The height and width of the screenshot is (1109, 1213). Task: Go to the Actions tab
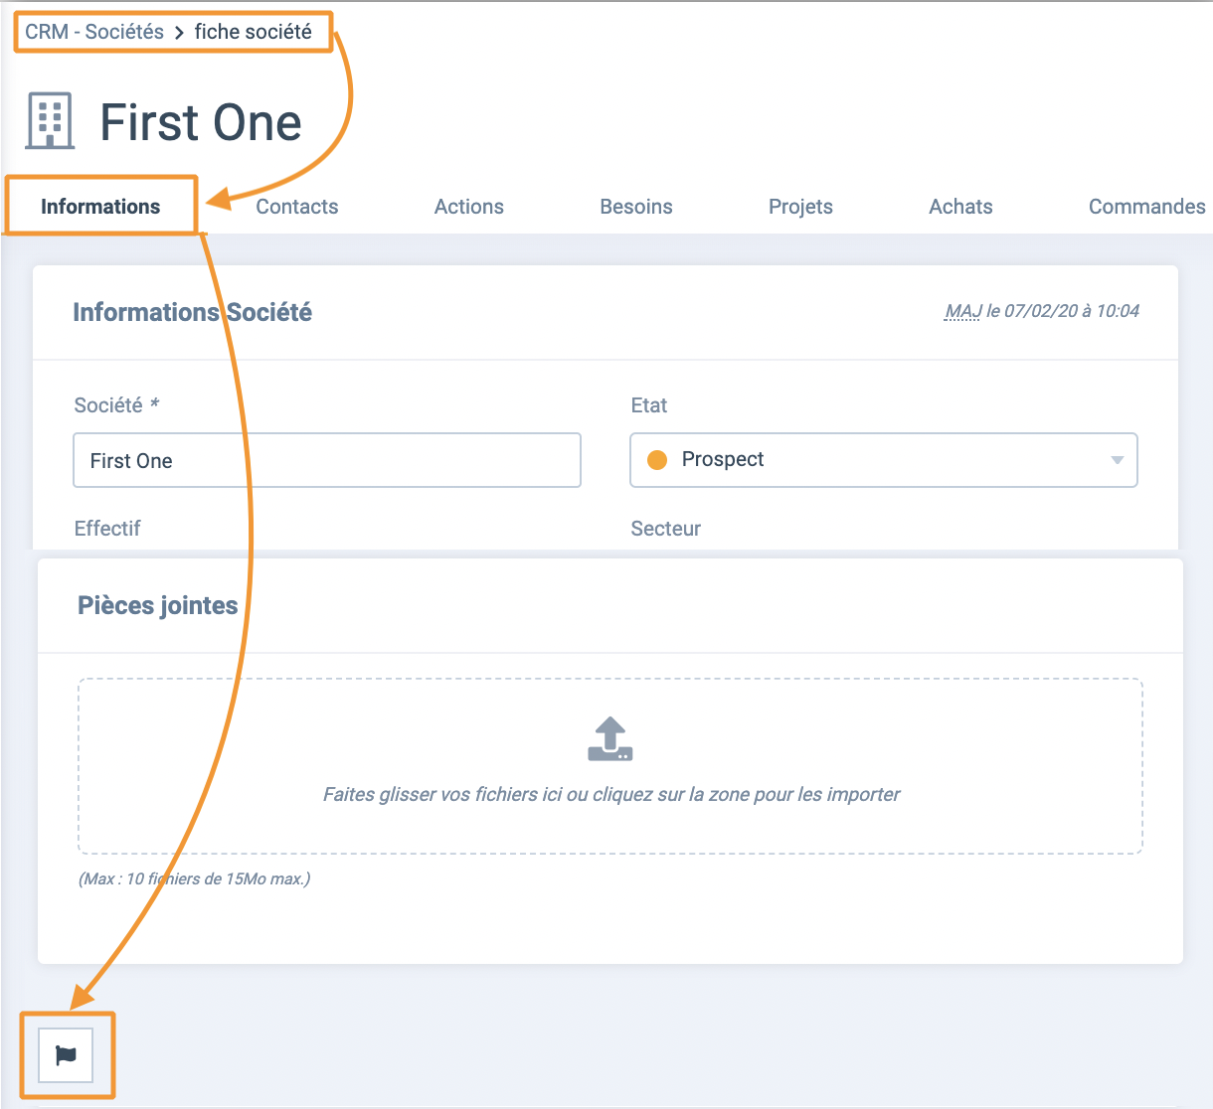click(x=469, y=207)
